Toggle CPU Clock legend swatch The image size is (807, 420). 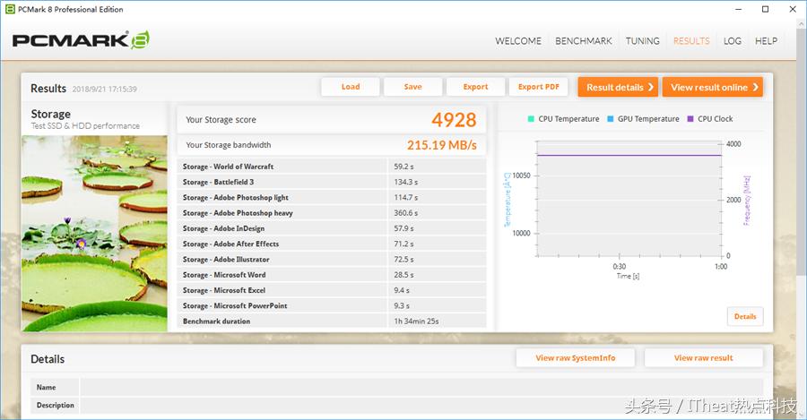pyautogui.click(x=690, y=119)
